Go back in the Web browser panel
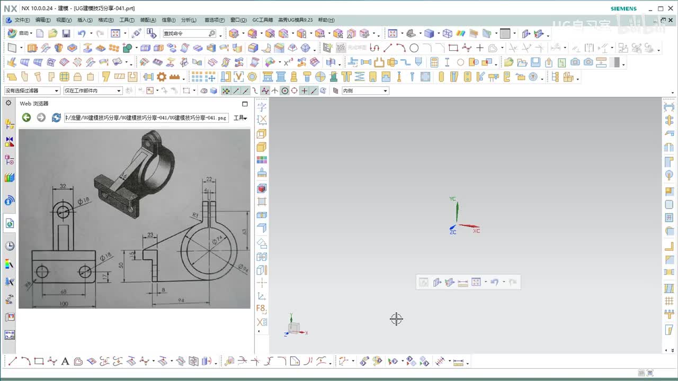This screenshot has height=381, width=678. 26,117
